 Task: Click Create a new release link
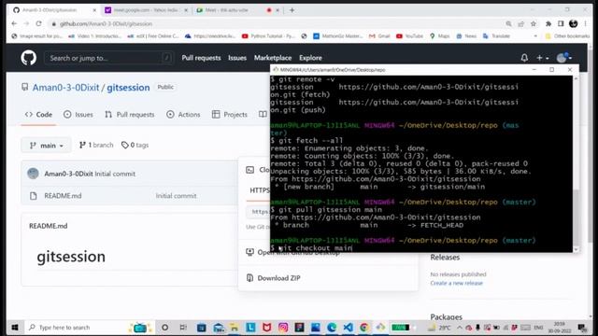[457, 283]
